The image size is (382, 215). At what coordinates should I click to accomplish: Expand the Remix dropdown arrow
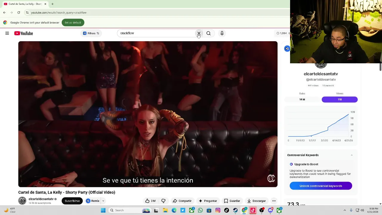pos(103,201)
